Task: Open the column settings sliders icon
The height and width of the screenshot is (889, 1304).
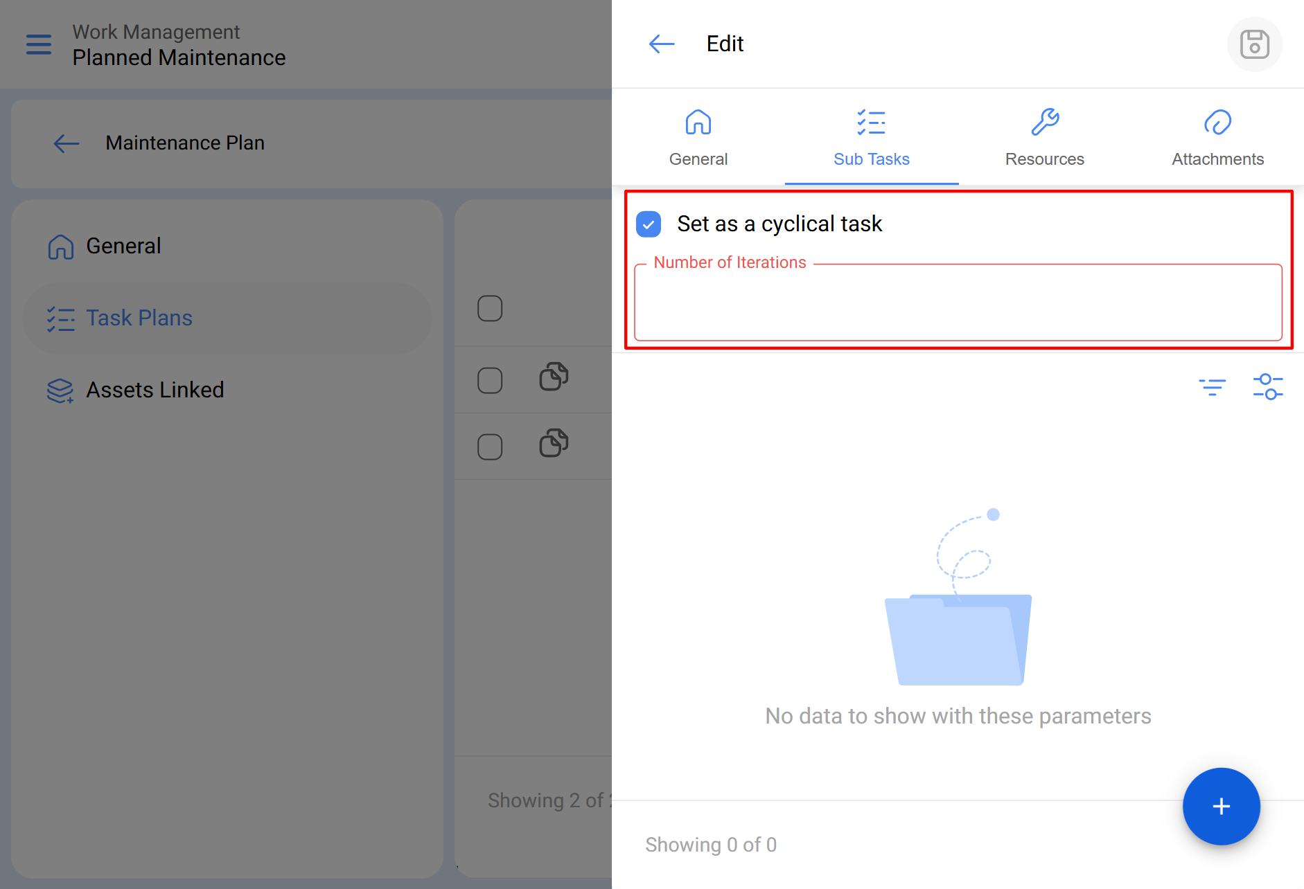Action: tap(1267, 386)
